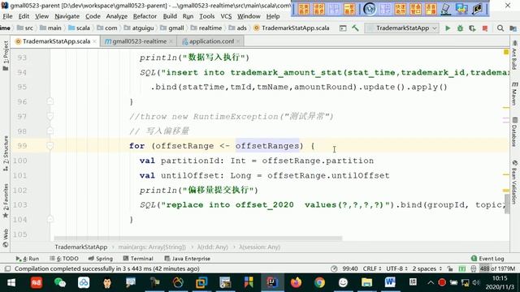Image resolution: width=520 pixels, height=292 pixels.
Task: Change CRLF line separator in status bar
Action: click(x=371, y=268)
